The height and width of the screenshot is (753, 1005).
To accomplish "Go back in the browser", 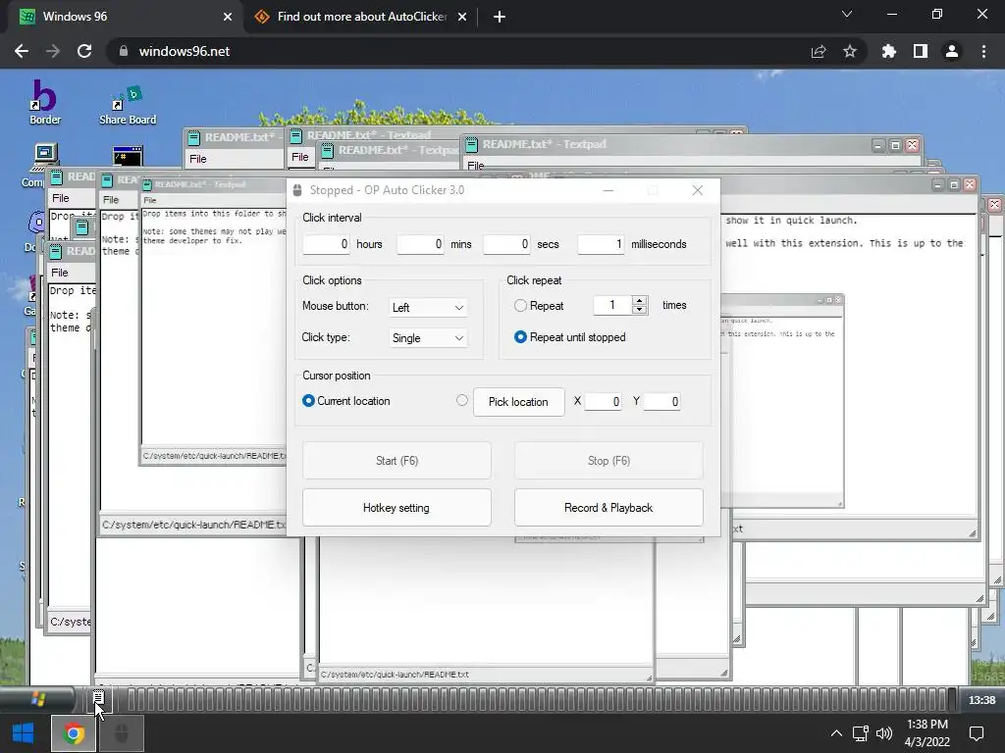I will 22,51.
